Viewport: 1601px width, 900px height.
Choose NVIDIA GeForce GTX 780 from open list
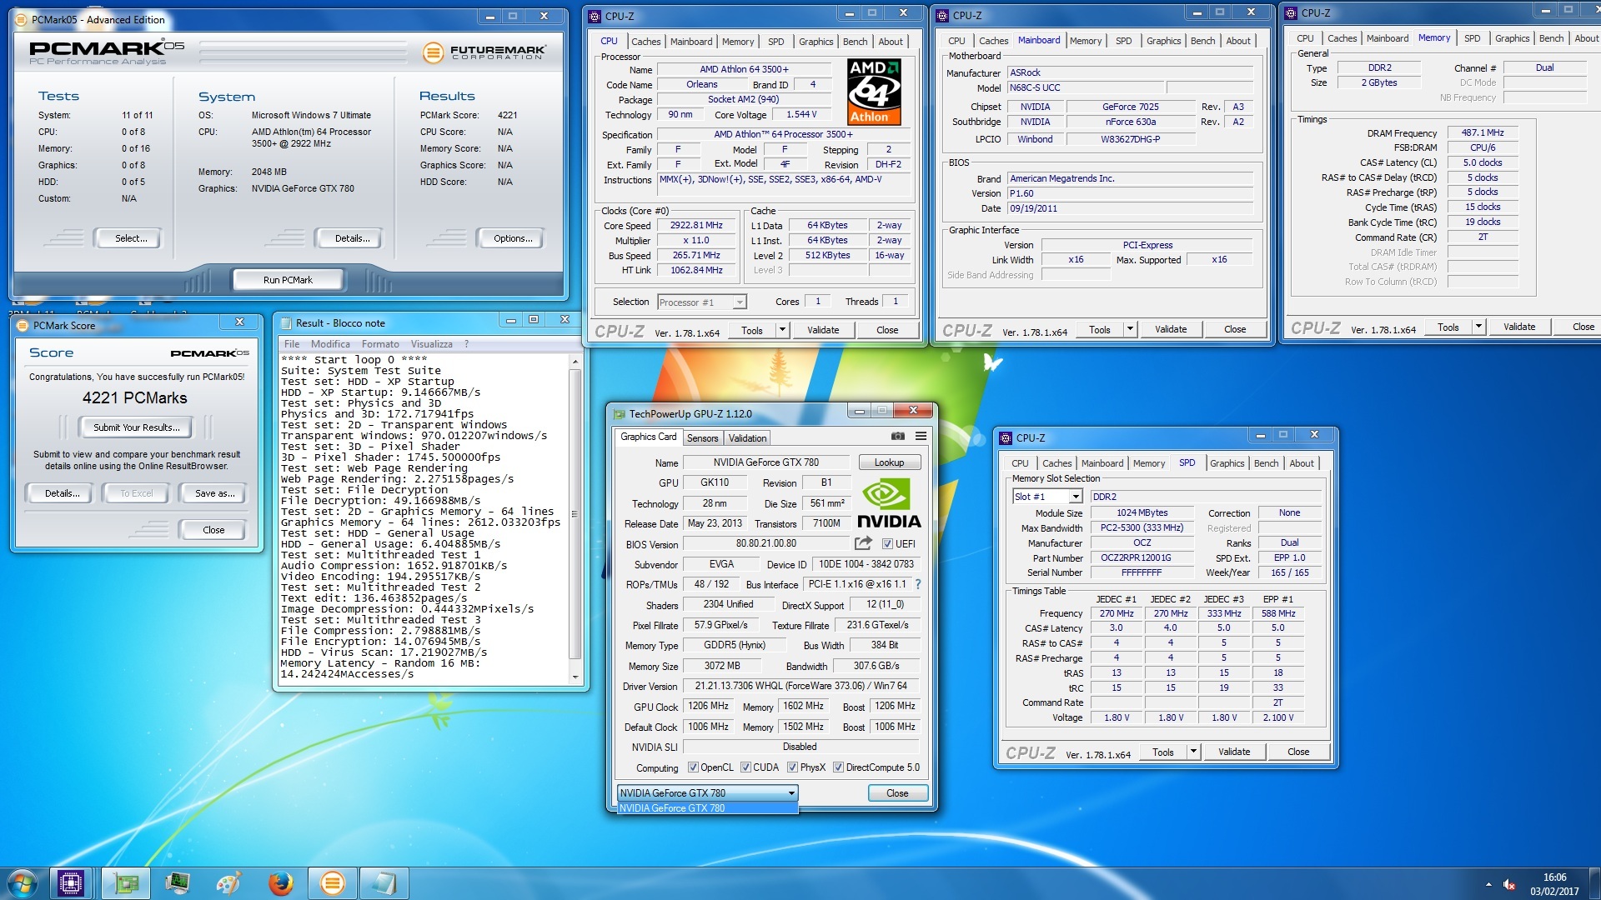pos(708,808)
